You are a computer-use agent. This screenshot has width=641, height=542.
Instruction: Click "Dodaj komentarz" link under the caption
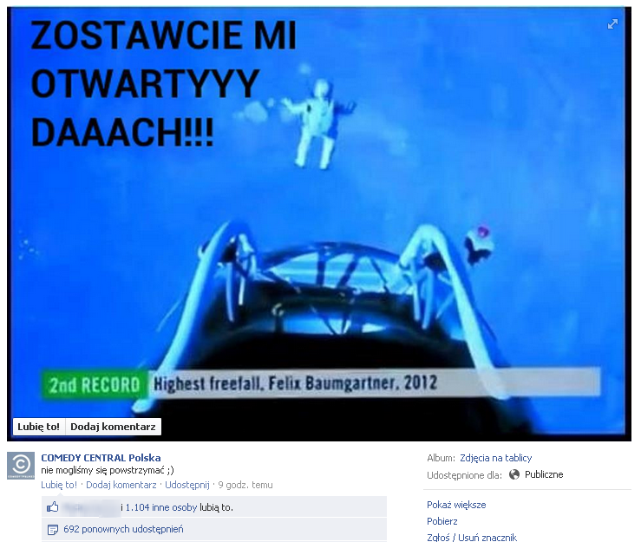click(121, 485)
